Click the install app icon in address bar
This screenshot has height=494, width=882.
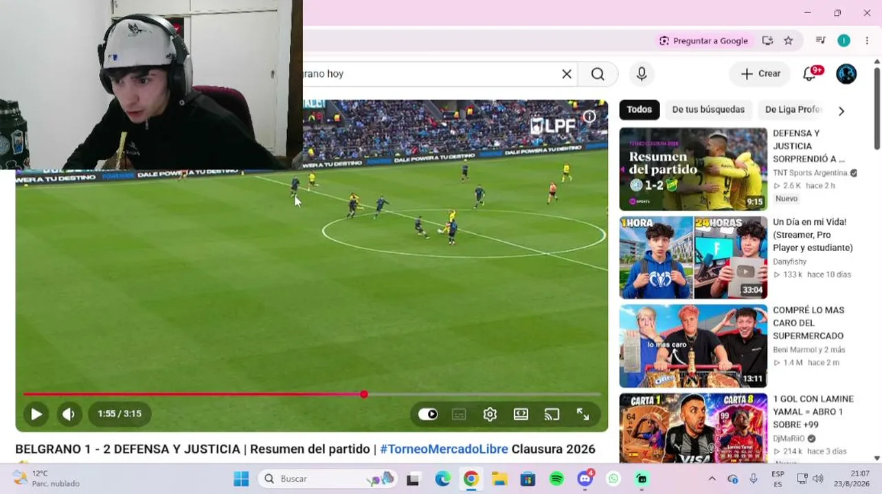tap(768, 41)
